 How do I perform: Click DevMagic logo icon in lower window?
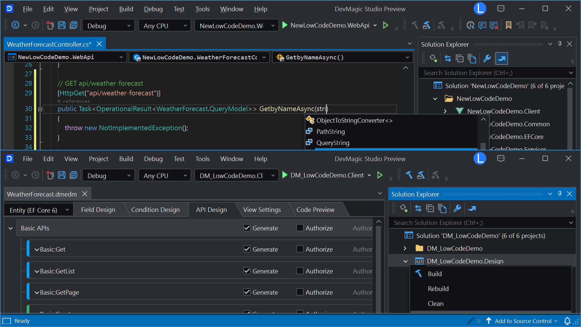[9, 158]
